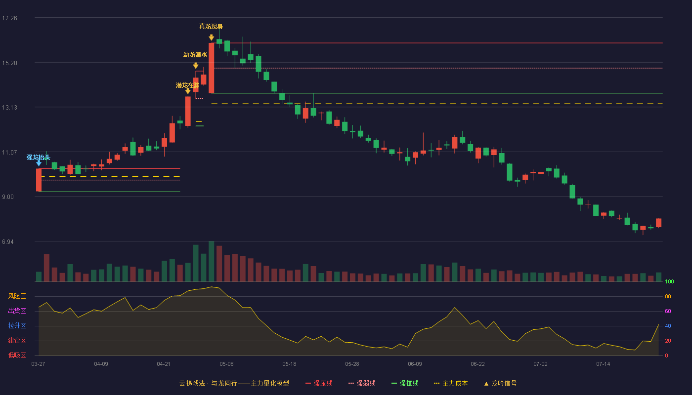Viewport: 692px width, 395px height.
Task: Click the 07-02 date label
Action: point(540,364)
